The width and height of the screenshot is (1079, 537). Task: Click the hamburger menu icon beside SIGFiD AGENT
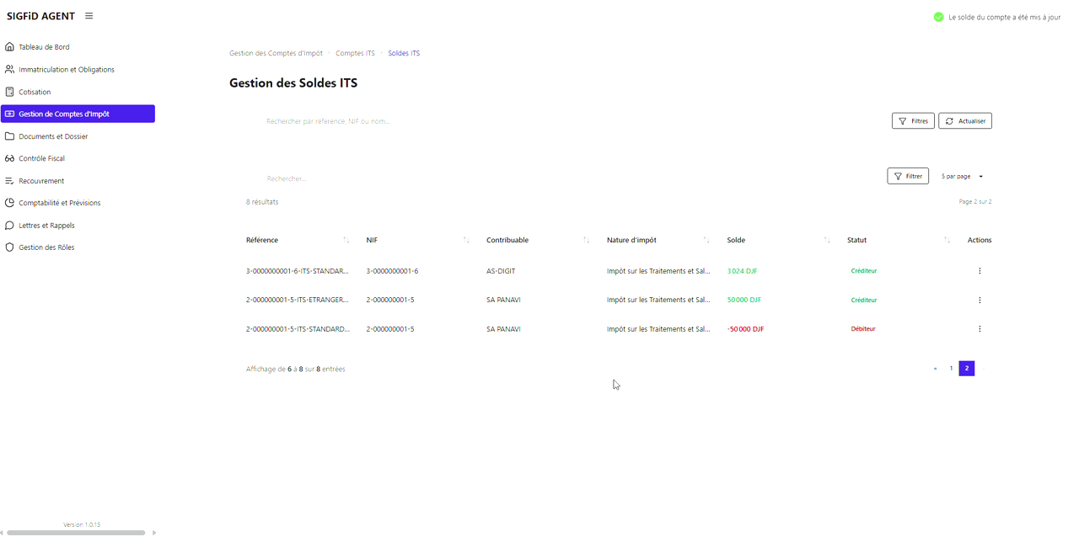coord(89,16)
